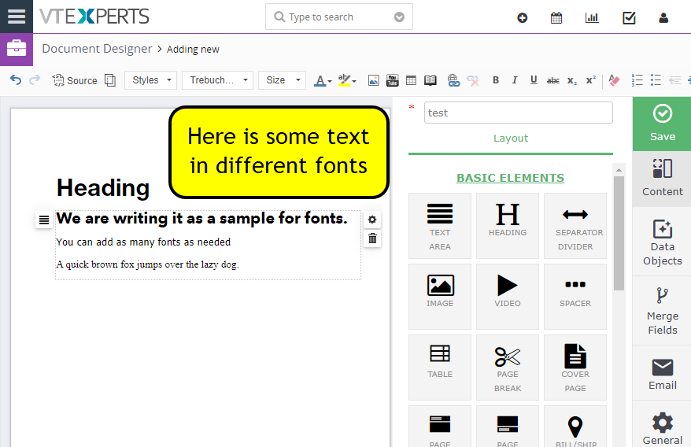
Task: Open the text color picker
Action: (323, 80)
